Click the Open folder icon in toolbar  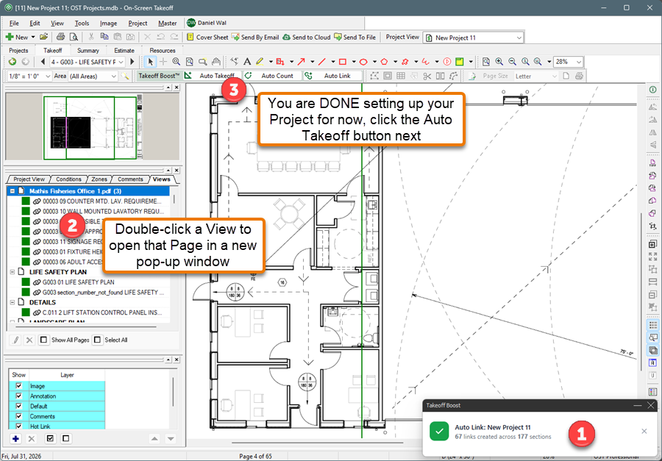pos(43,37)
